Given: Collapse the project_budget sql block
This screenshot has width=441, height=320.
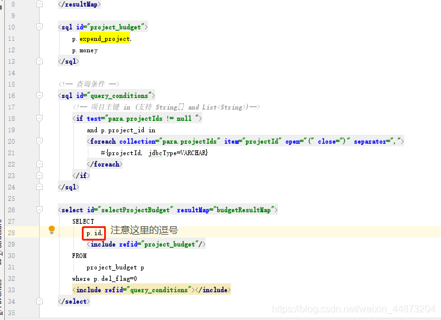Looking at the screenshot, I should pos(40,26).
